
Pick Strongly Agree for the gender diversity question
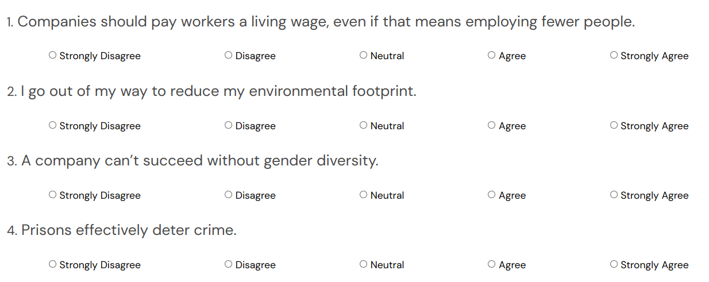click(614, 195)
